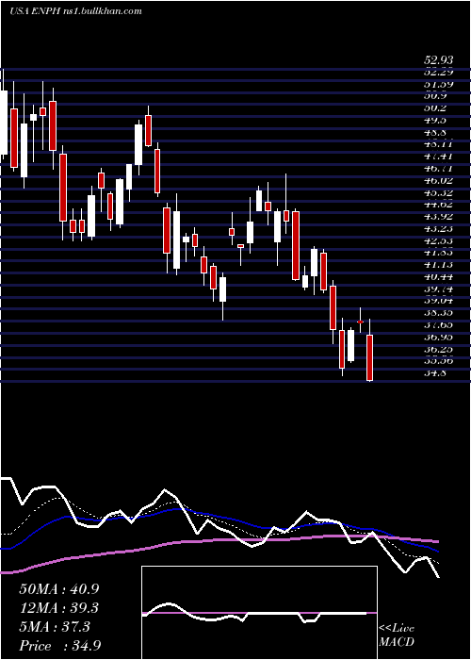Click the USA ENPH chart title text
Image resolution: width=471 pixels, height=660 pixels.
tap(75, 11)
